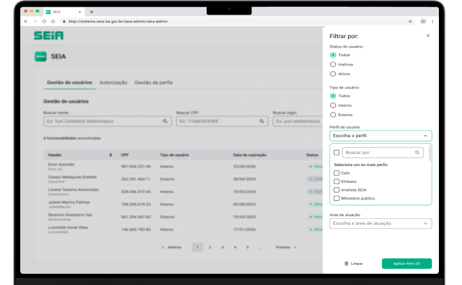Collapse the Escolha o perfil dropdown

425,136
